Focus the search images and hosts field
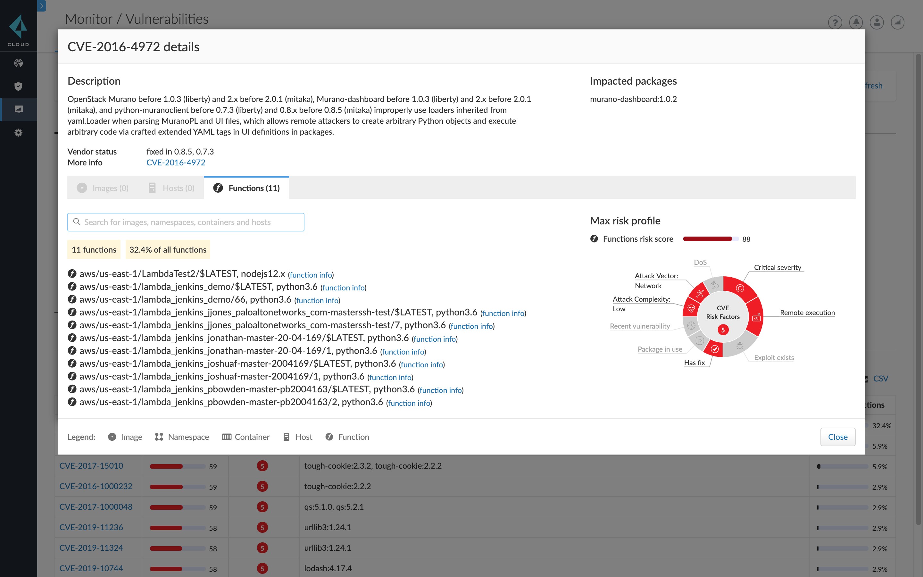Viewport: 923px width, 577px height. 186,222
